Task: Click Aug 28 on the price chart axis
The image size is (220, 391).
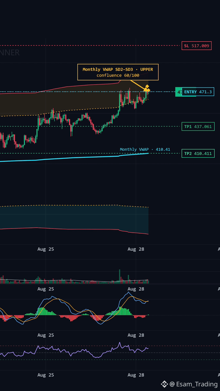Action: tap(136, 249)
